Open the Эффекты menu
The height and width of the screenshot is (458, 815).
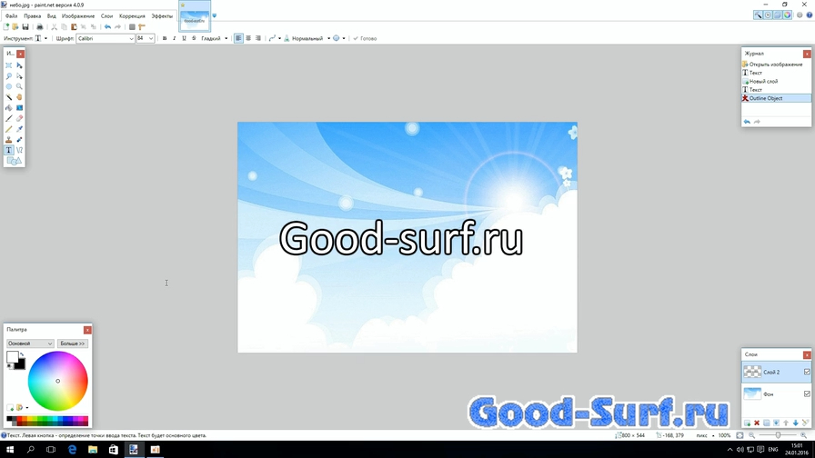162,16
